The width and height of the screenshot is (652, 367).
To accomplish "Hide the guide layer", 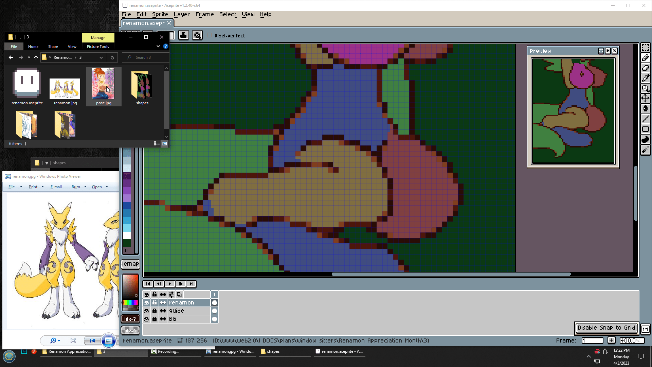I will [x=146, y=311].
